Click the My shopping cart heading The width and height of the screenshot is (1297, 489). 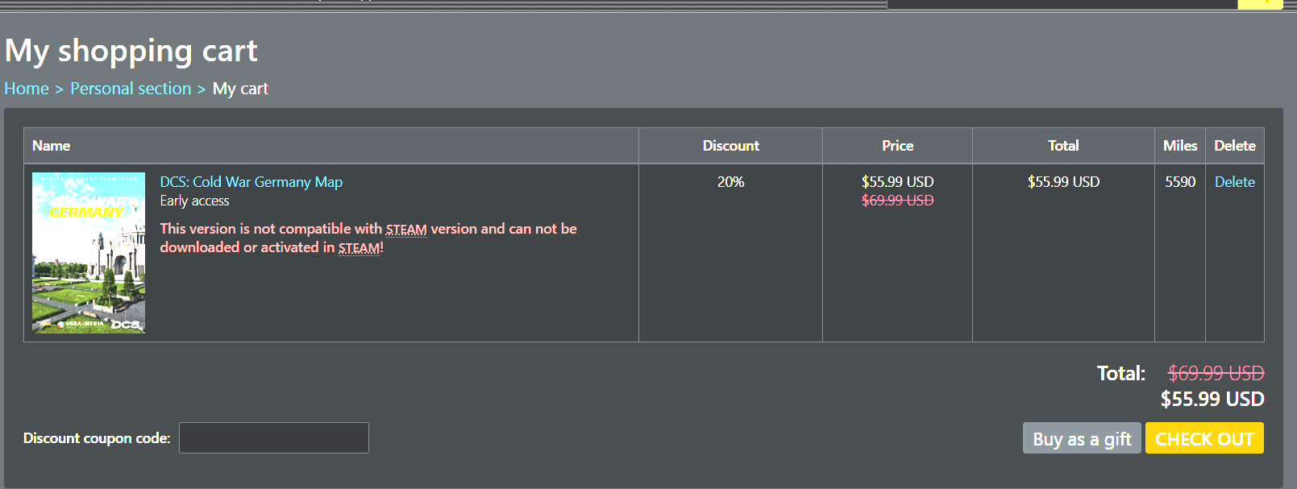[131, 51]
